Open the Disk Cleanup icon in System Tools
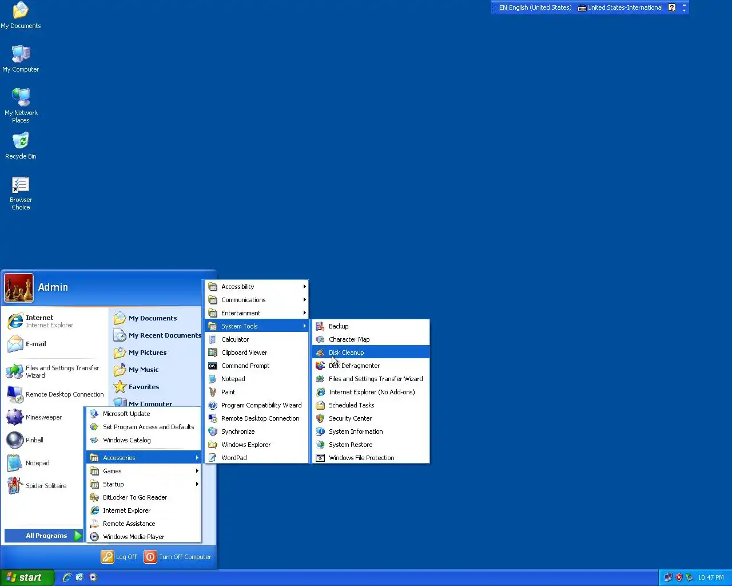 point(320,353)
